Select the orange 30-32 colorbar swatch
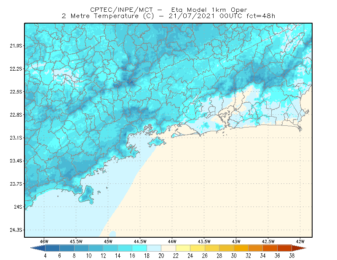Image resolution: width=337 pixels, height=260 pixels. click(x=241, y=248)
